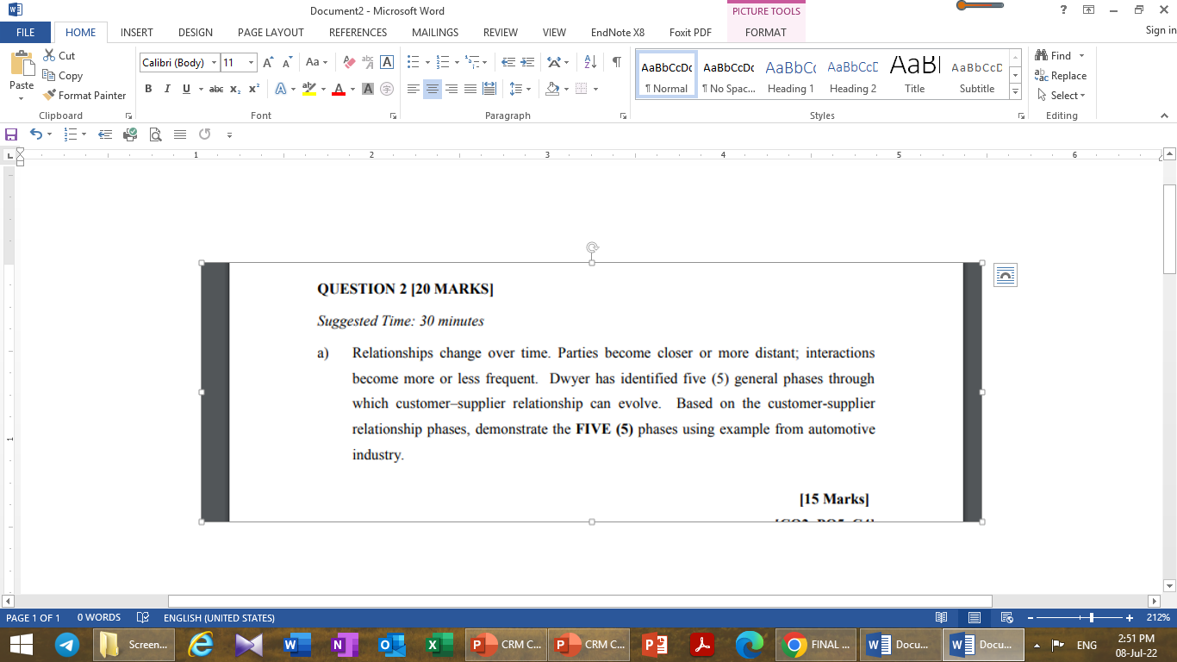Toggle paragraph marks with Show/Hide button
The height and width of the screenshot is (662, 1177).
[614, 61]
